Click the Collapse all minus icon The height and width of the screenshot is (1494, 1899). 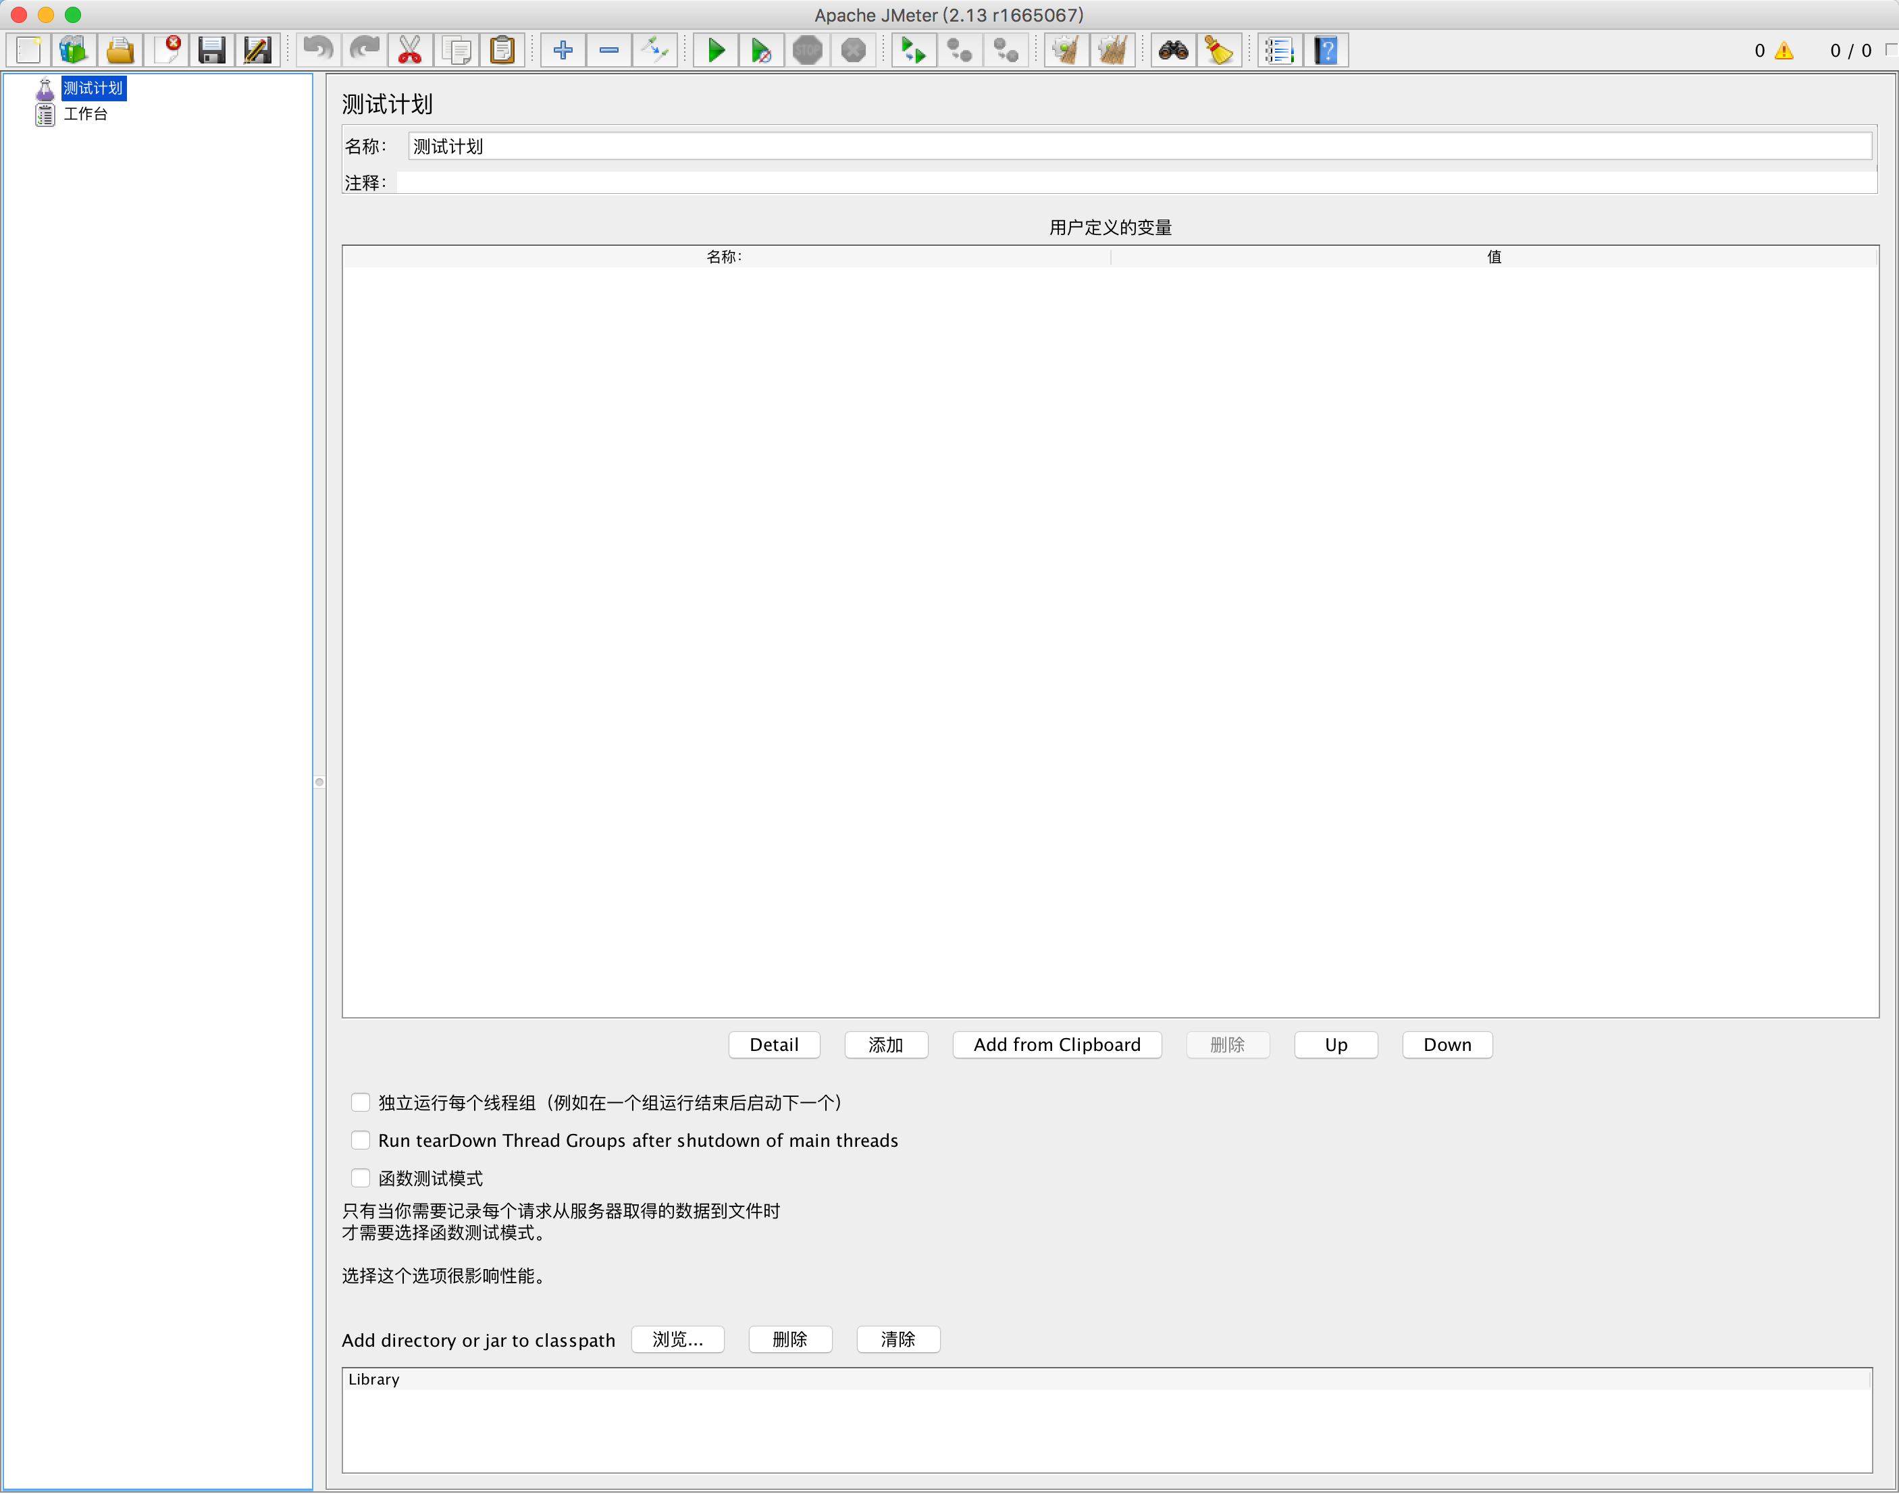(x=608, y=50)
